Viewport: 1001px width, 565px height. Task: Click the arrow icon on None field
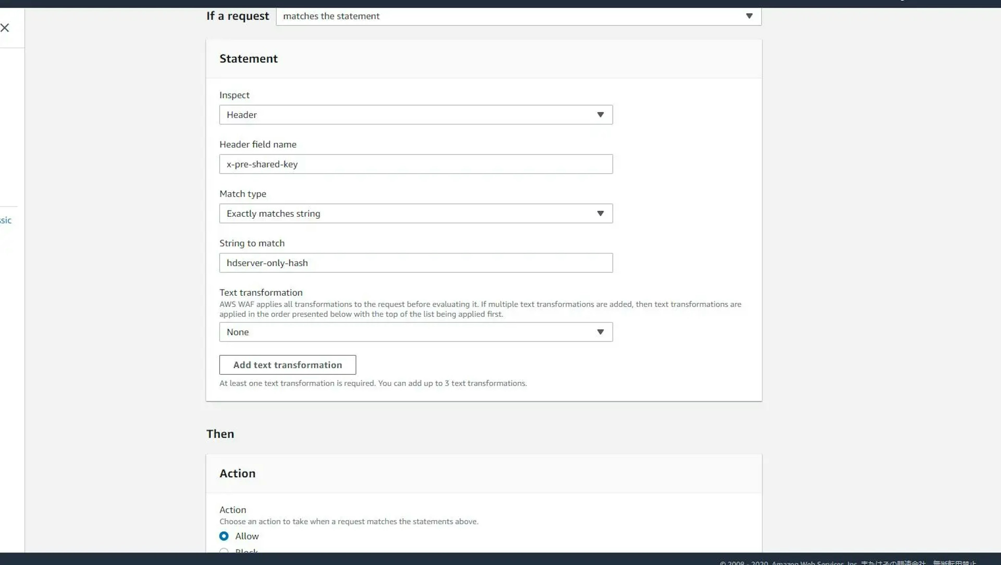pyautogui.click(x=600, y=332)
